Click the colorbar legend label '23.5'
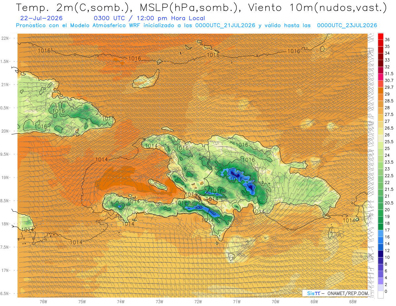This screenshot has height=306, width=396. coord(389,162)
